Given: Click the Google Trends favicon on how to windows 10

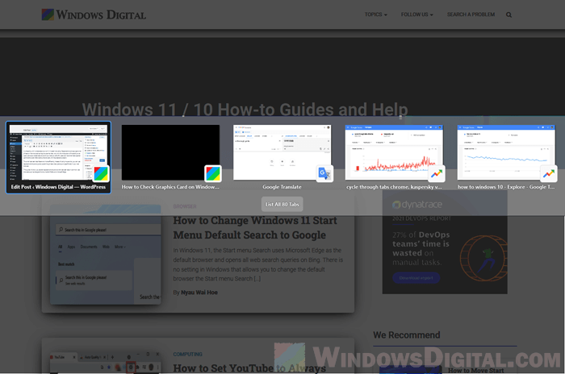Looking at the screenshot, I should click(549, 173).
